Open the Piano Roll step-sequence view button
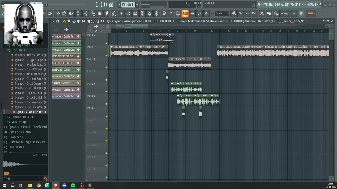337x189 pixels. (71, 13)
